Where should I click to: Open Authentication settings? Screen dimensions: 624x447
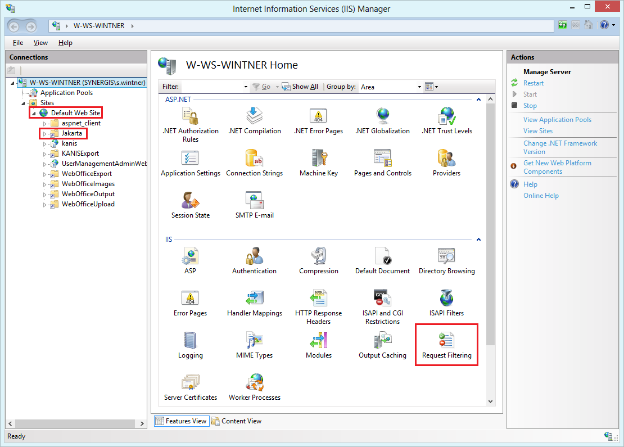[254, 260]
